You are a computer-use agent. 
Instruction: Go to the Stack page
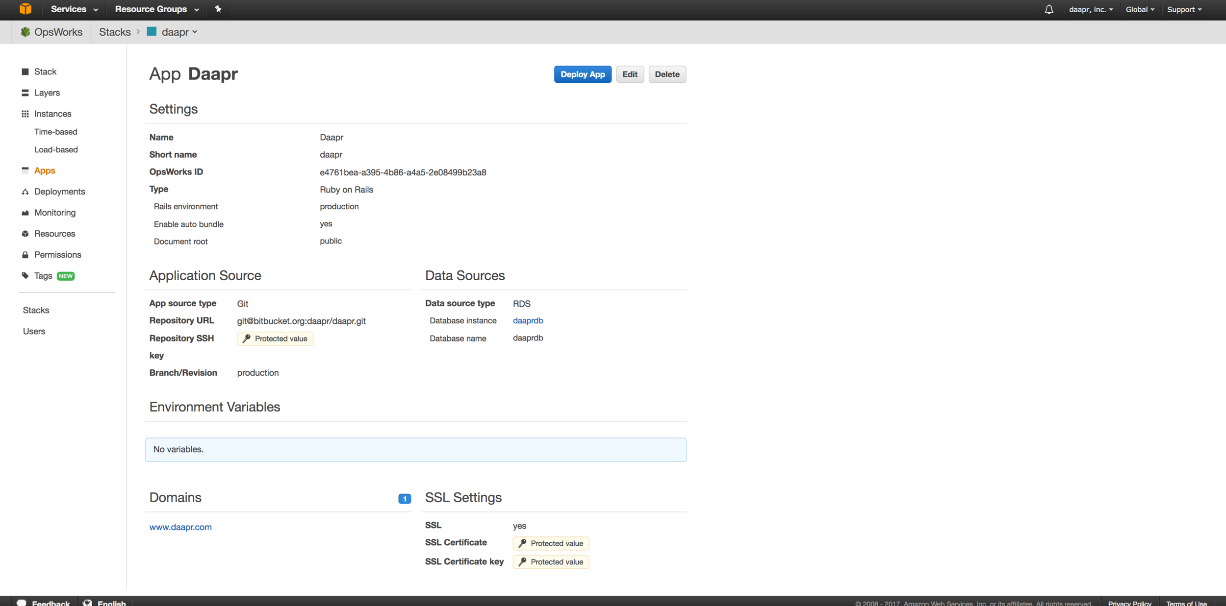click(x=45, y=72)
